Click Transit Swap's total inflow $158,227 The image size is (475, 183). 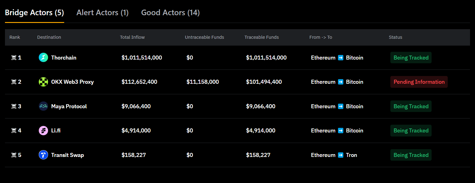point(134,155)
